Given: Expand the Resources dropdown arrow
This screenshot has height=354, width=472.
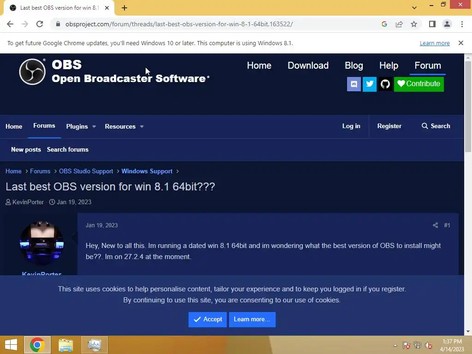Looking at the screenshot, I should click(x=142, y=127).
